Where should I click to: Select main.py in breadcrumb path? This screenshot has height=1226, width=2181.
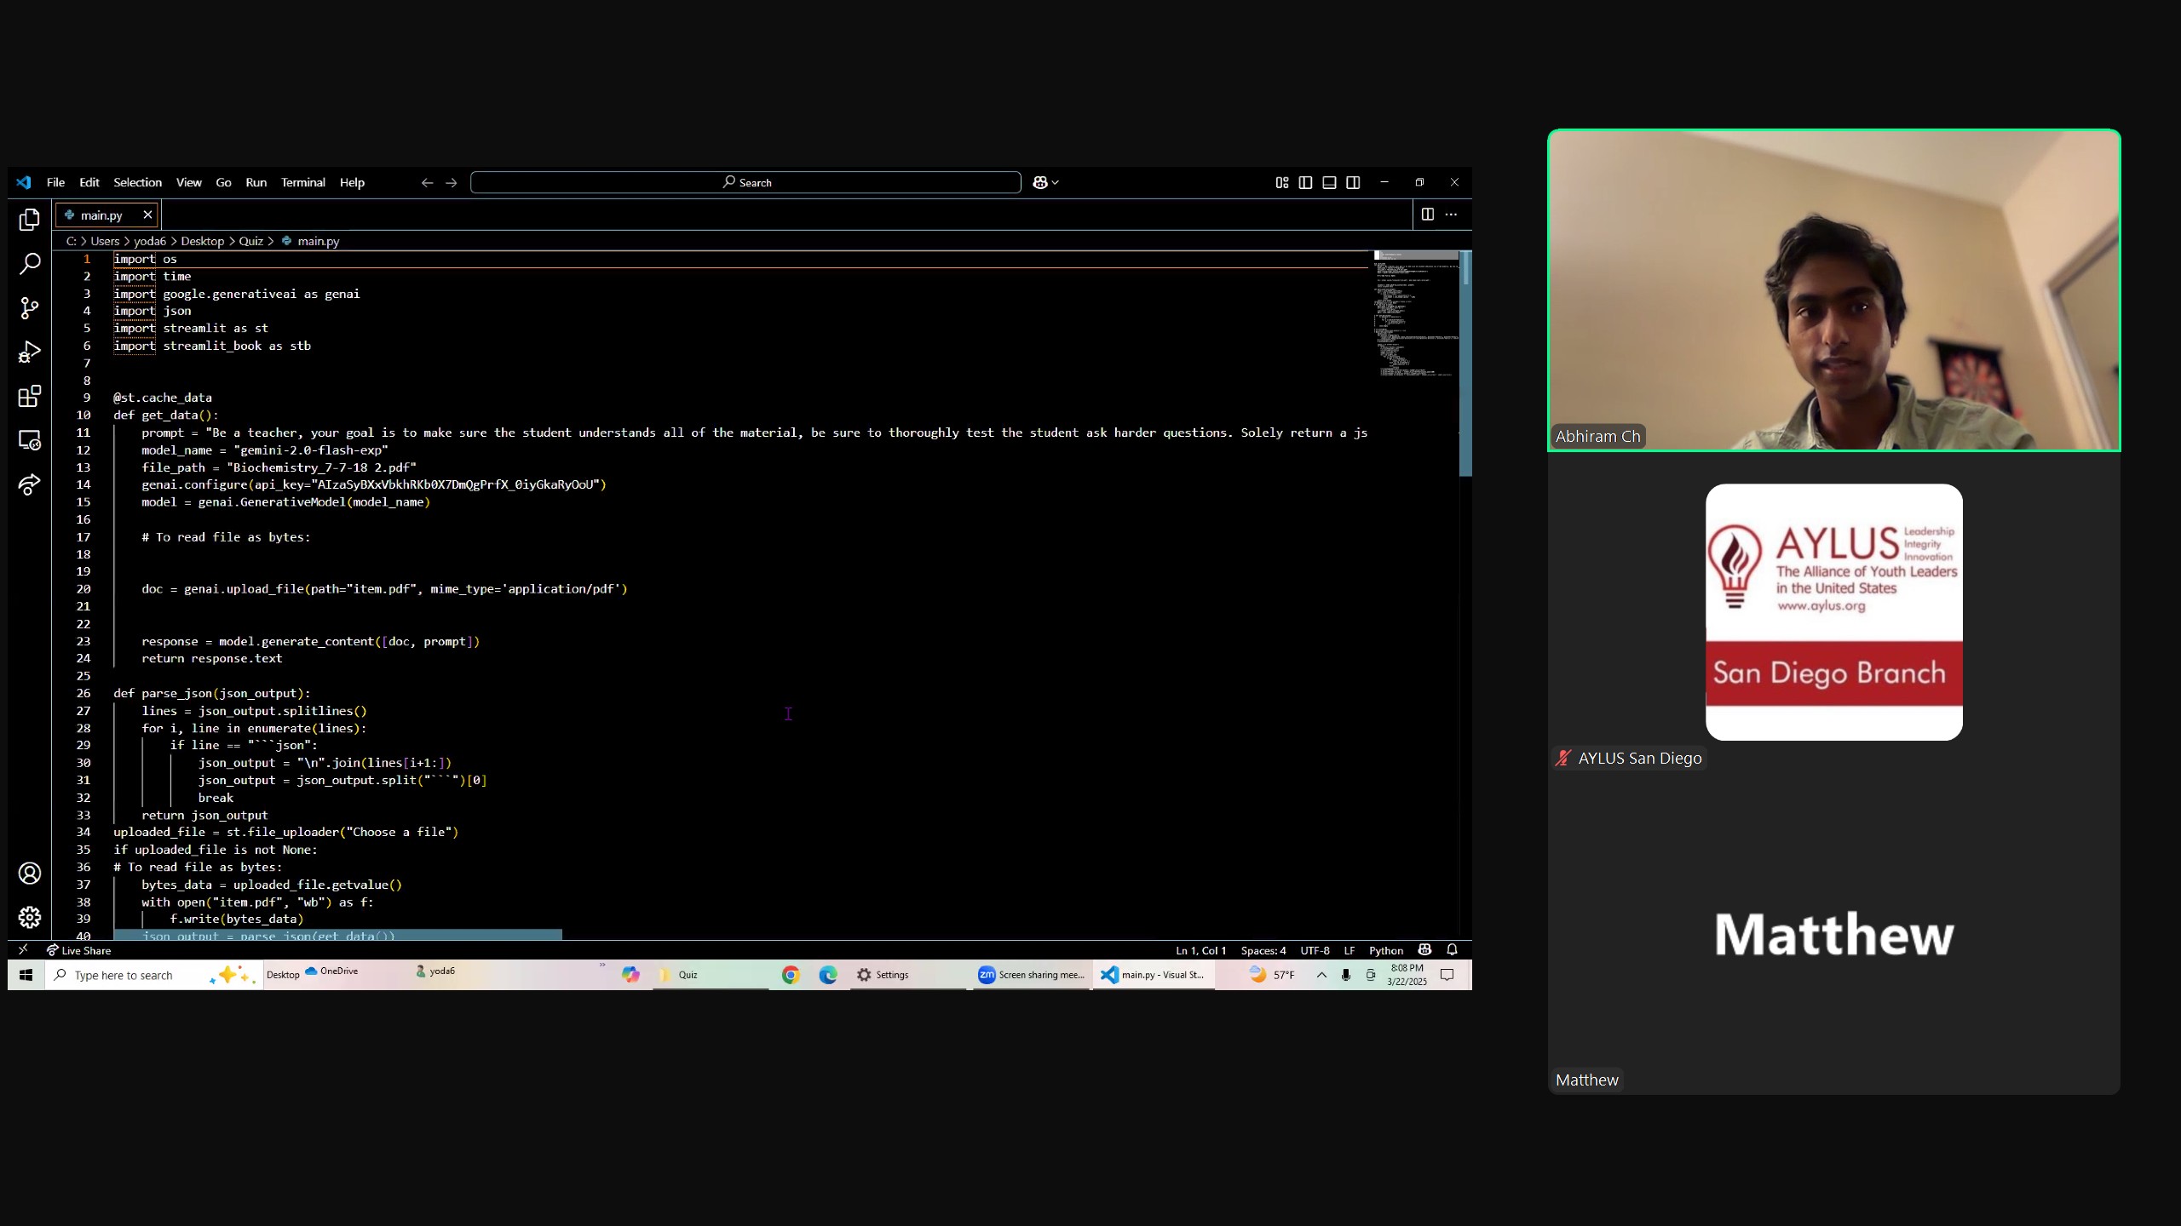[x=318, y=241]
